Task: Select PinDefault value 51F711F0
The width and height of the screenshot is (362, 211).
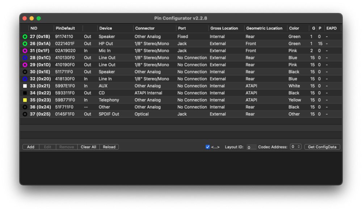Action: 64,107
